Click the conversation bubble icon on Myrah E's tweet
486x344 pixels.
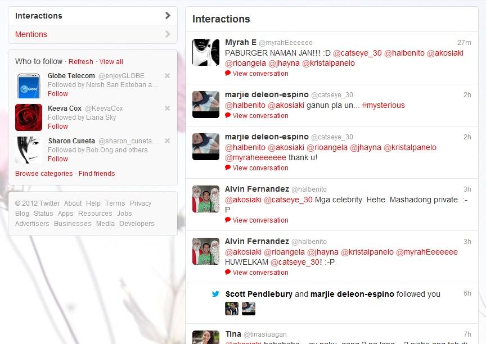click(228, 73)
